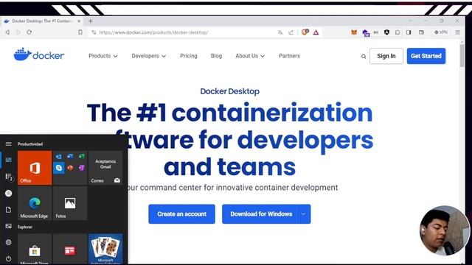Toggle the browser sidebar panel icon
The image size is (472, 265).
click(409, 32)
